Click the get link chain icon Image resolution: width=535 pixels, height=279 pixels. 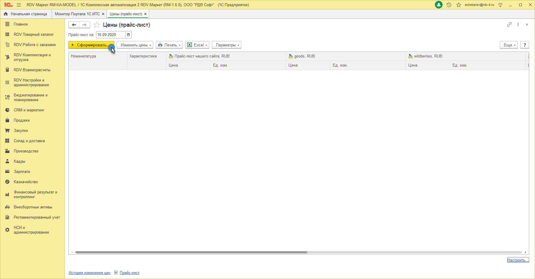click(509, 25)
